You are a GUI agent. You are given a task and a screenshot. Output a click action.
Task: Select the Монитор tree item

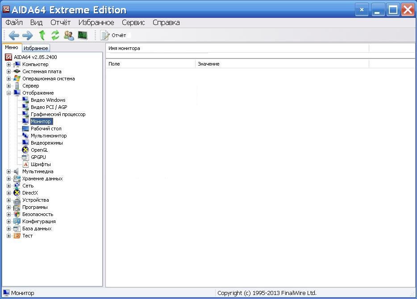point(41,121)
